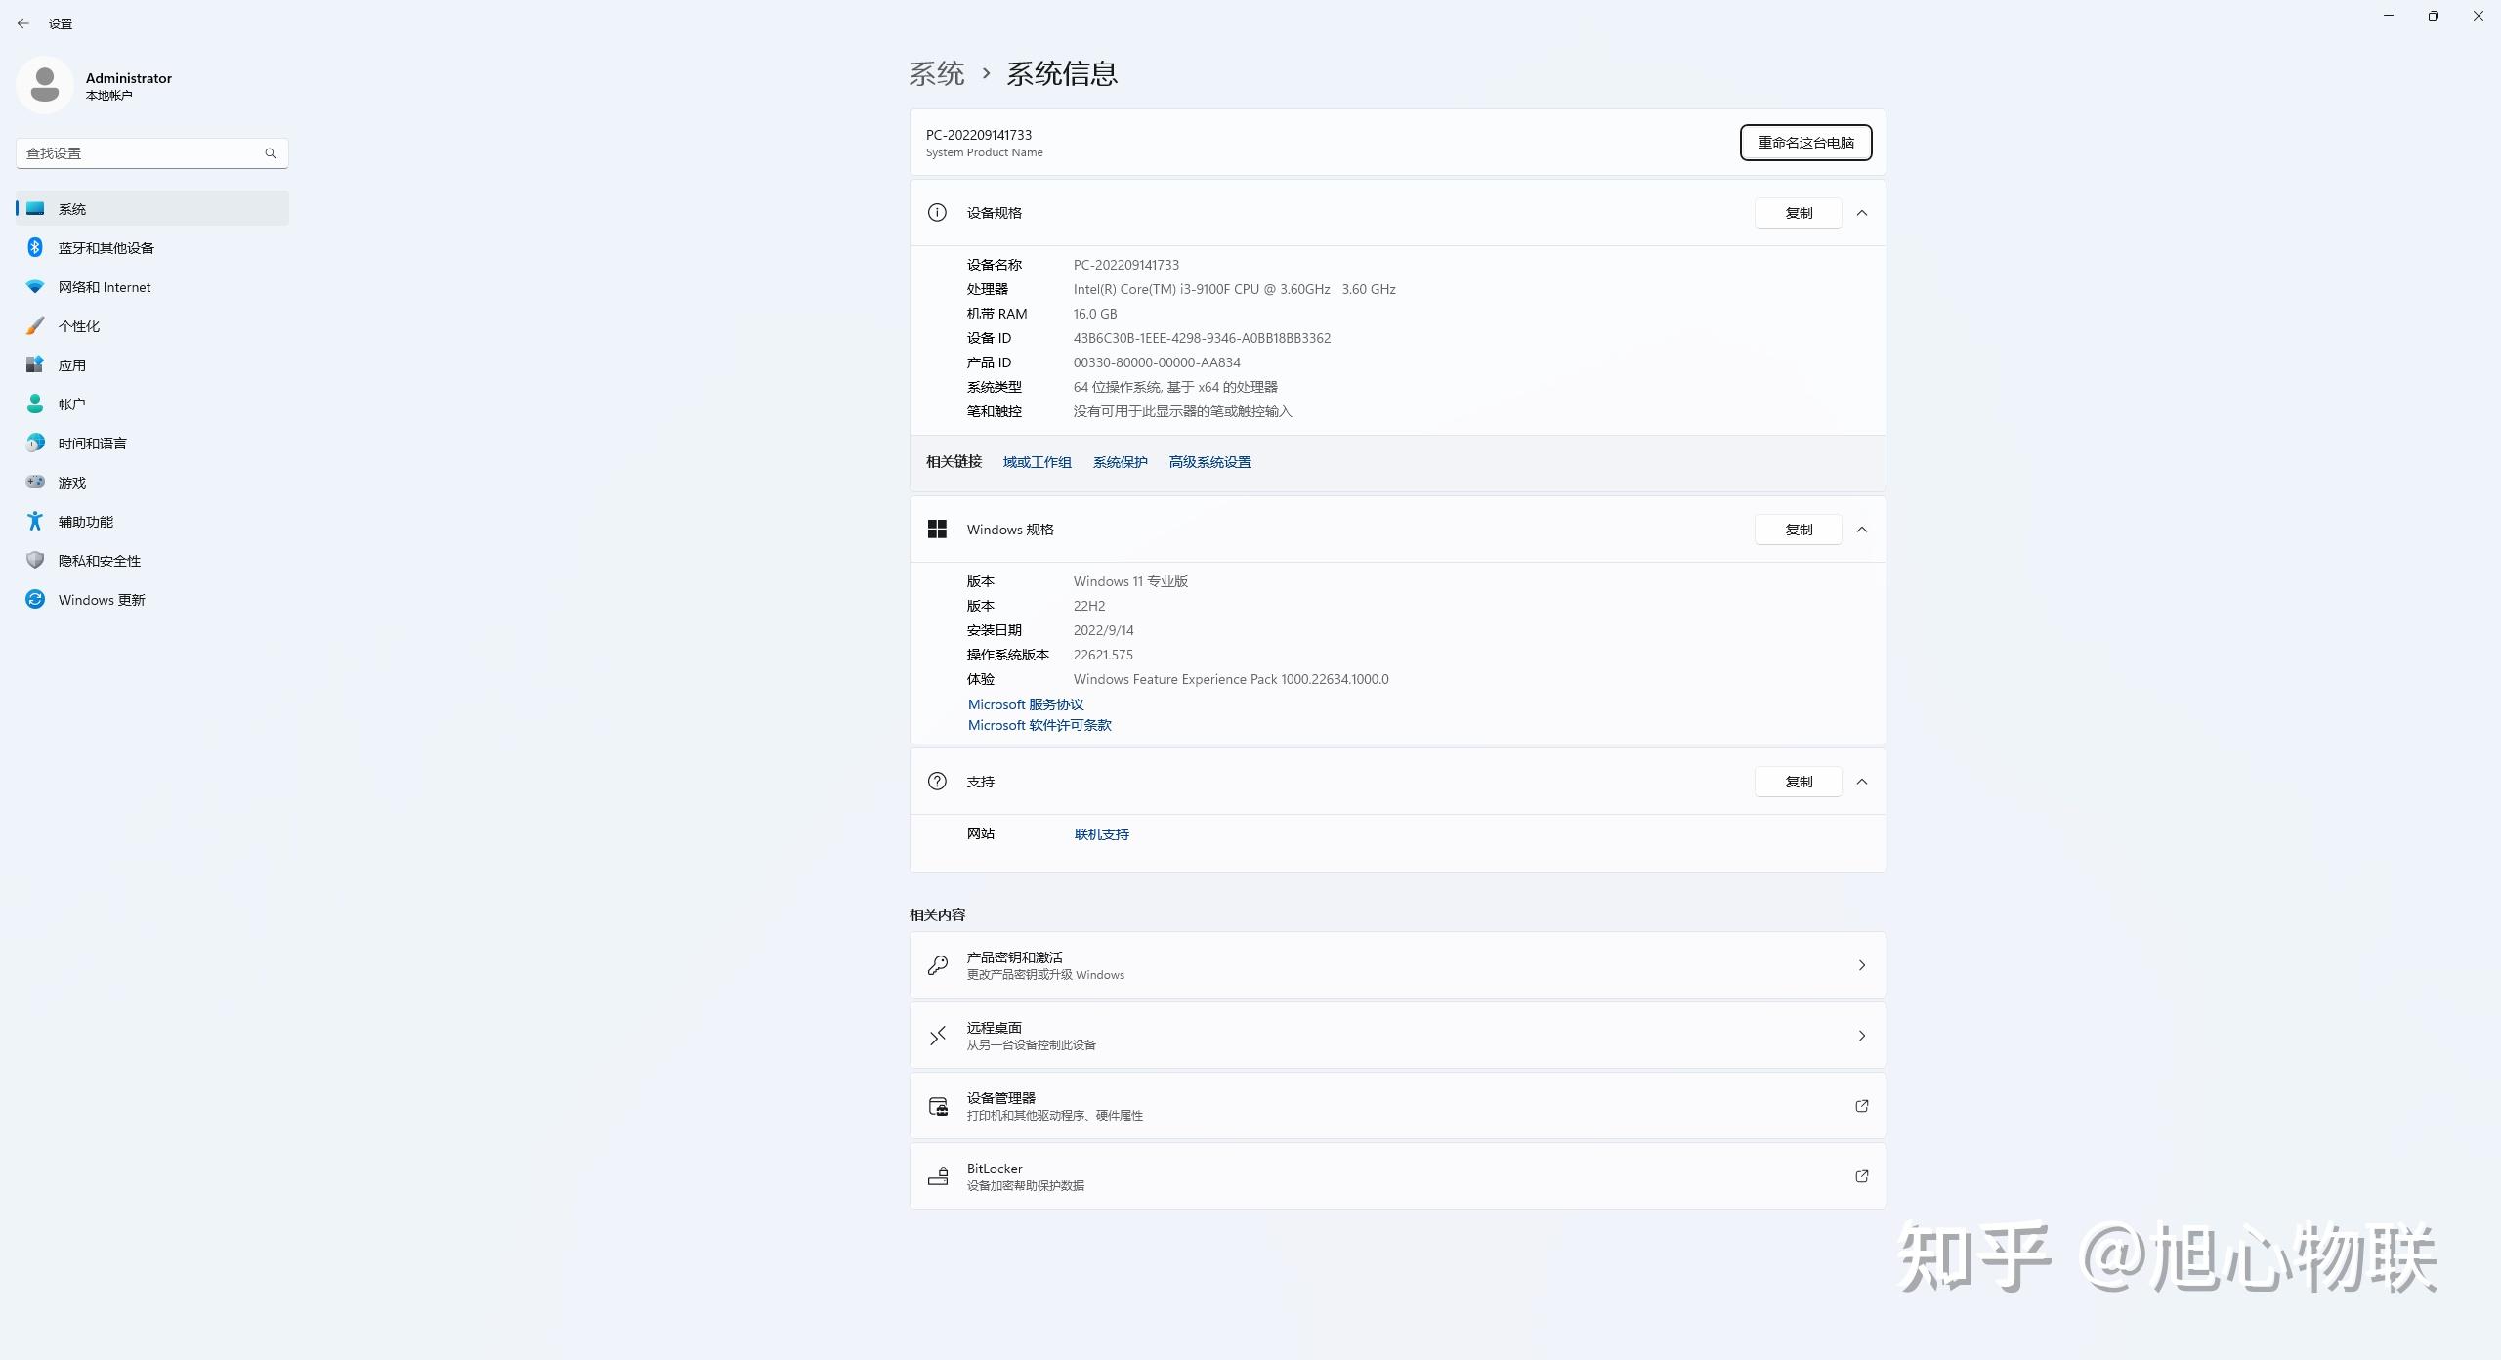Open Privacy and security (隐私和安全性)
Viewport: 2501px width, 1360px height.
pyautogui.click(x=99, y=561)
